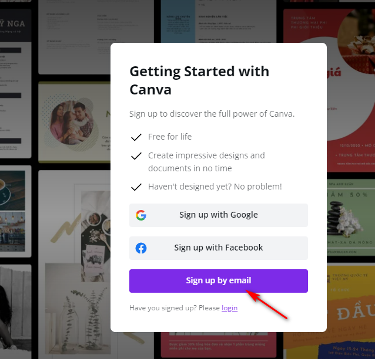Sign up with Google button
This screenshot has height=359, width=375.
point(218,215)
